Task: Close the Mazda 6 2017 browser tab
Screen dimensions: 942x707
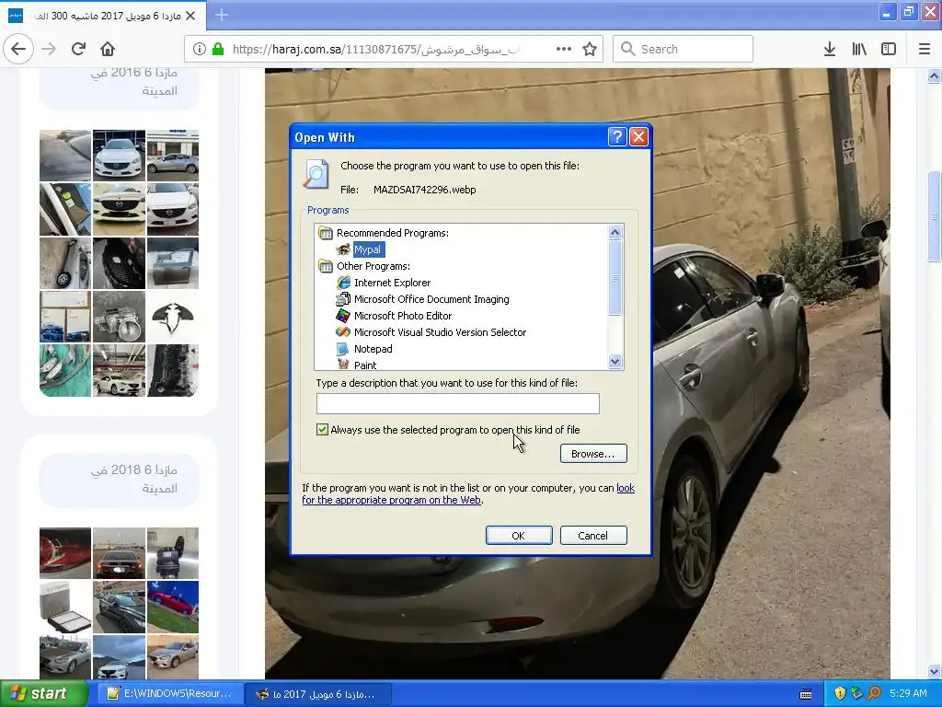Action: tap(190, 16)
